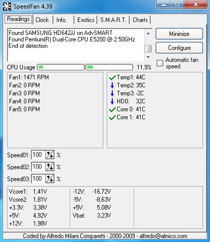The width and height of the screenshot is (210, 242).
Task: Open the Clock tab
Action: point(42,20)
